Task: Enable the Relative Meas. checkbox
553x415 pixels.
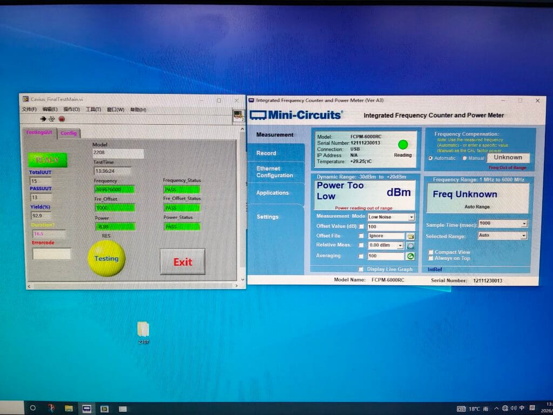Action: point(361,245)
